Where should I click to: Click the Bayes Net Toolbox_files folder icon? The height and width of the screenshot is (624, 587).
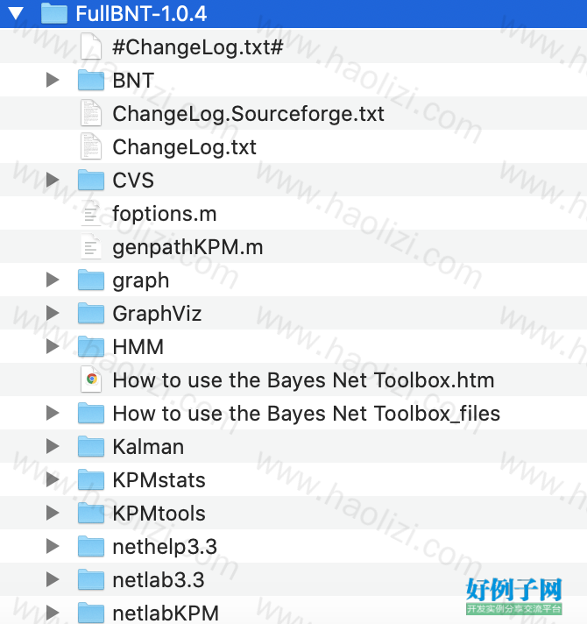91,413
